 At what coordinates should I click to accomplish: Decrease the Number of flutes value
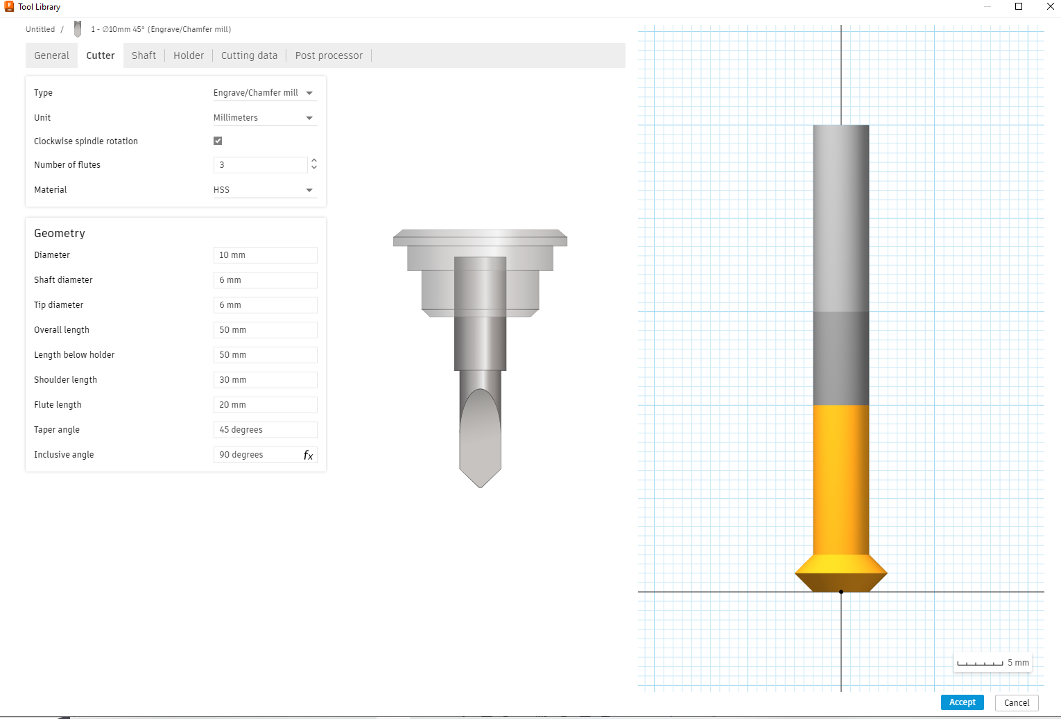click(x=314, y=168)
